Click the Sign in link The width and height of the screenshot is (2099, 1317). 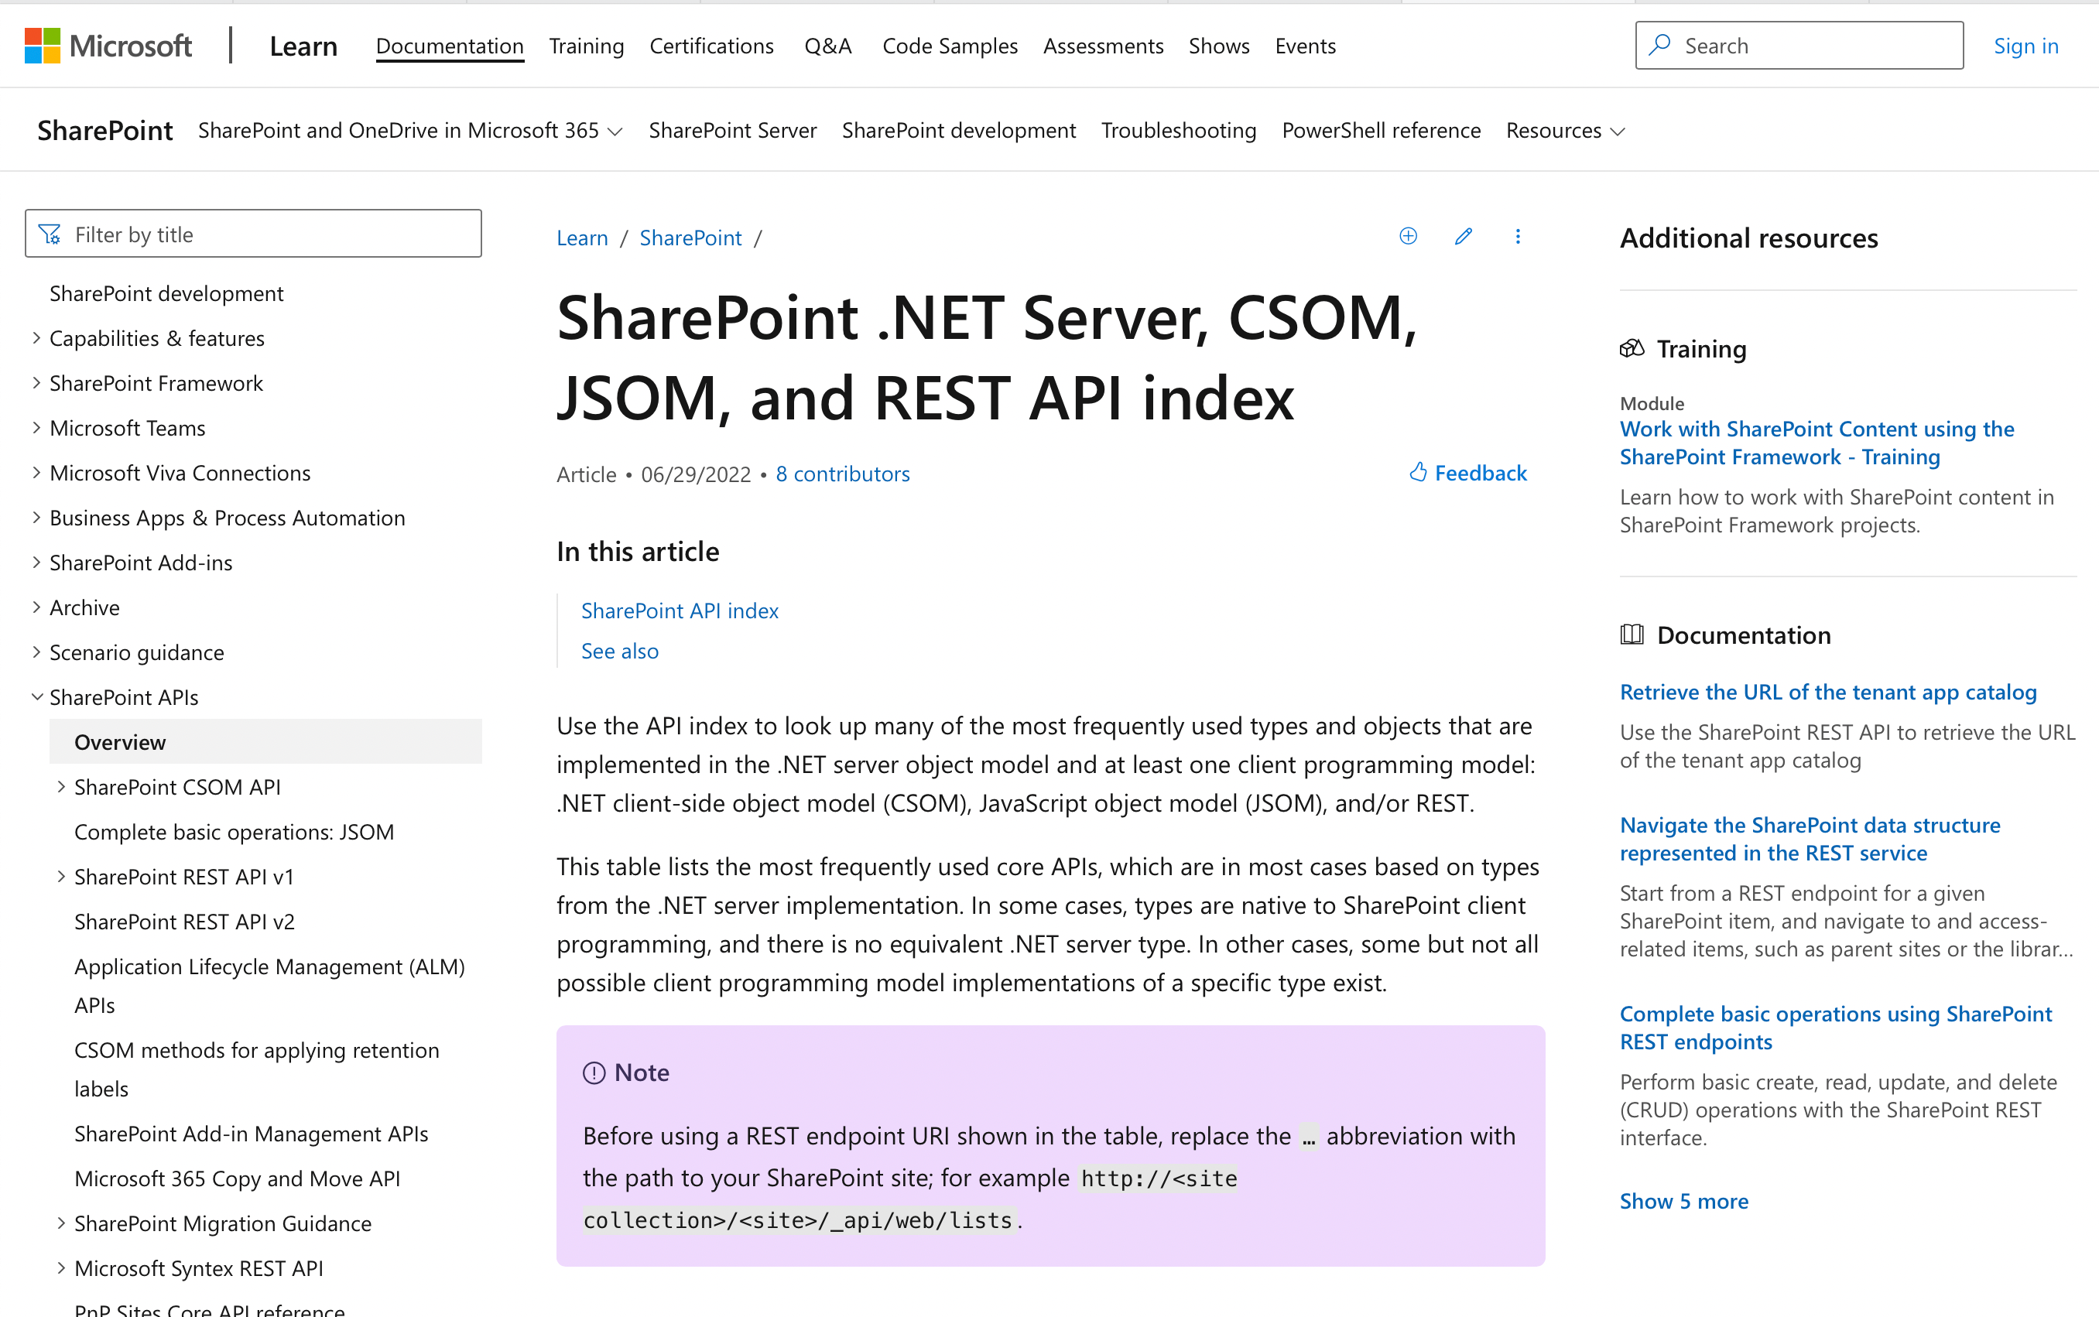tap(2025, 46)
